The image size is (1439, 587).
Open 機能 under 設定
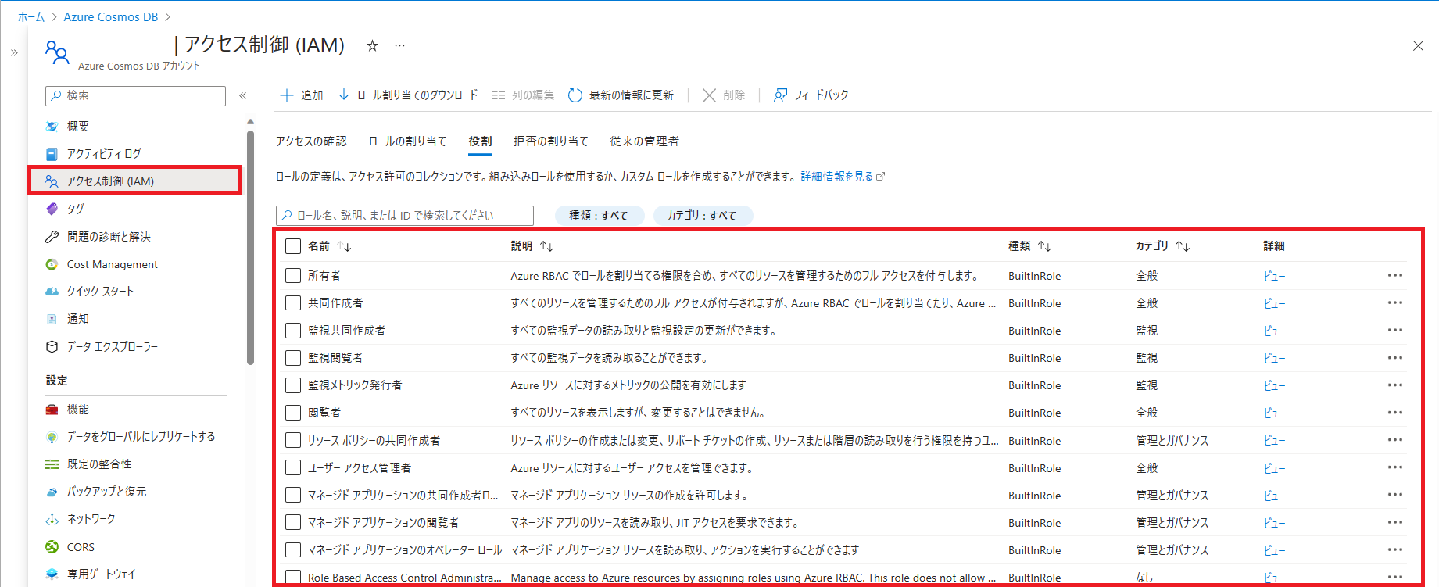(x=77, y=410)
